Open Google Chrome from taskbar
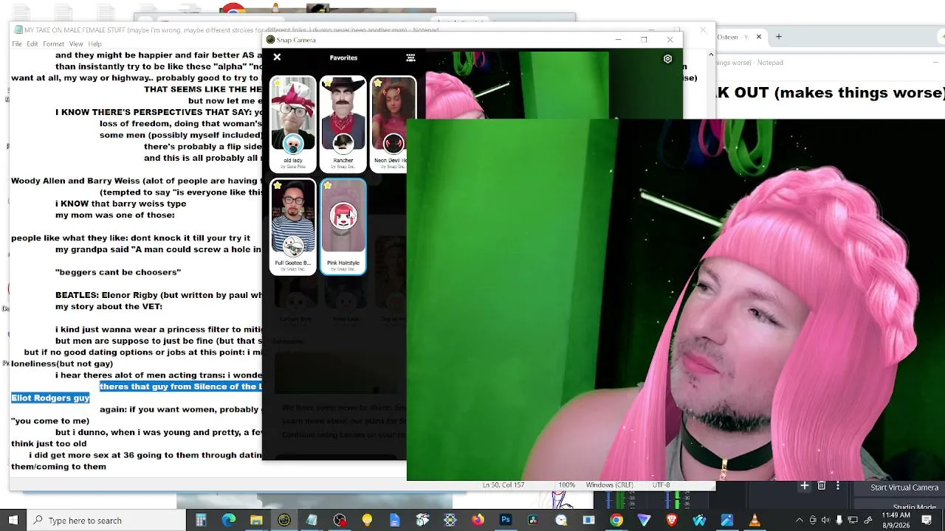The image size is (945, 531). point(616,521)
